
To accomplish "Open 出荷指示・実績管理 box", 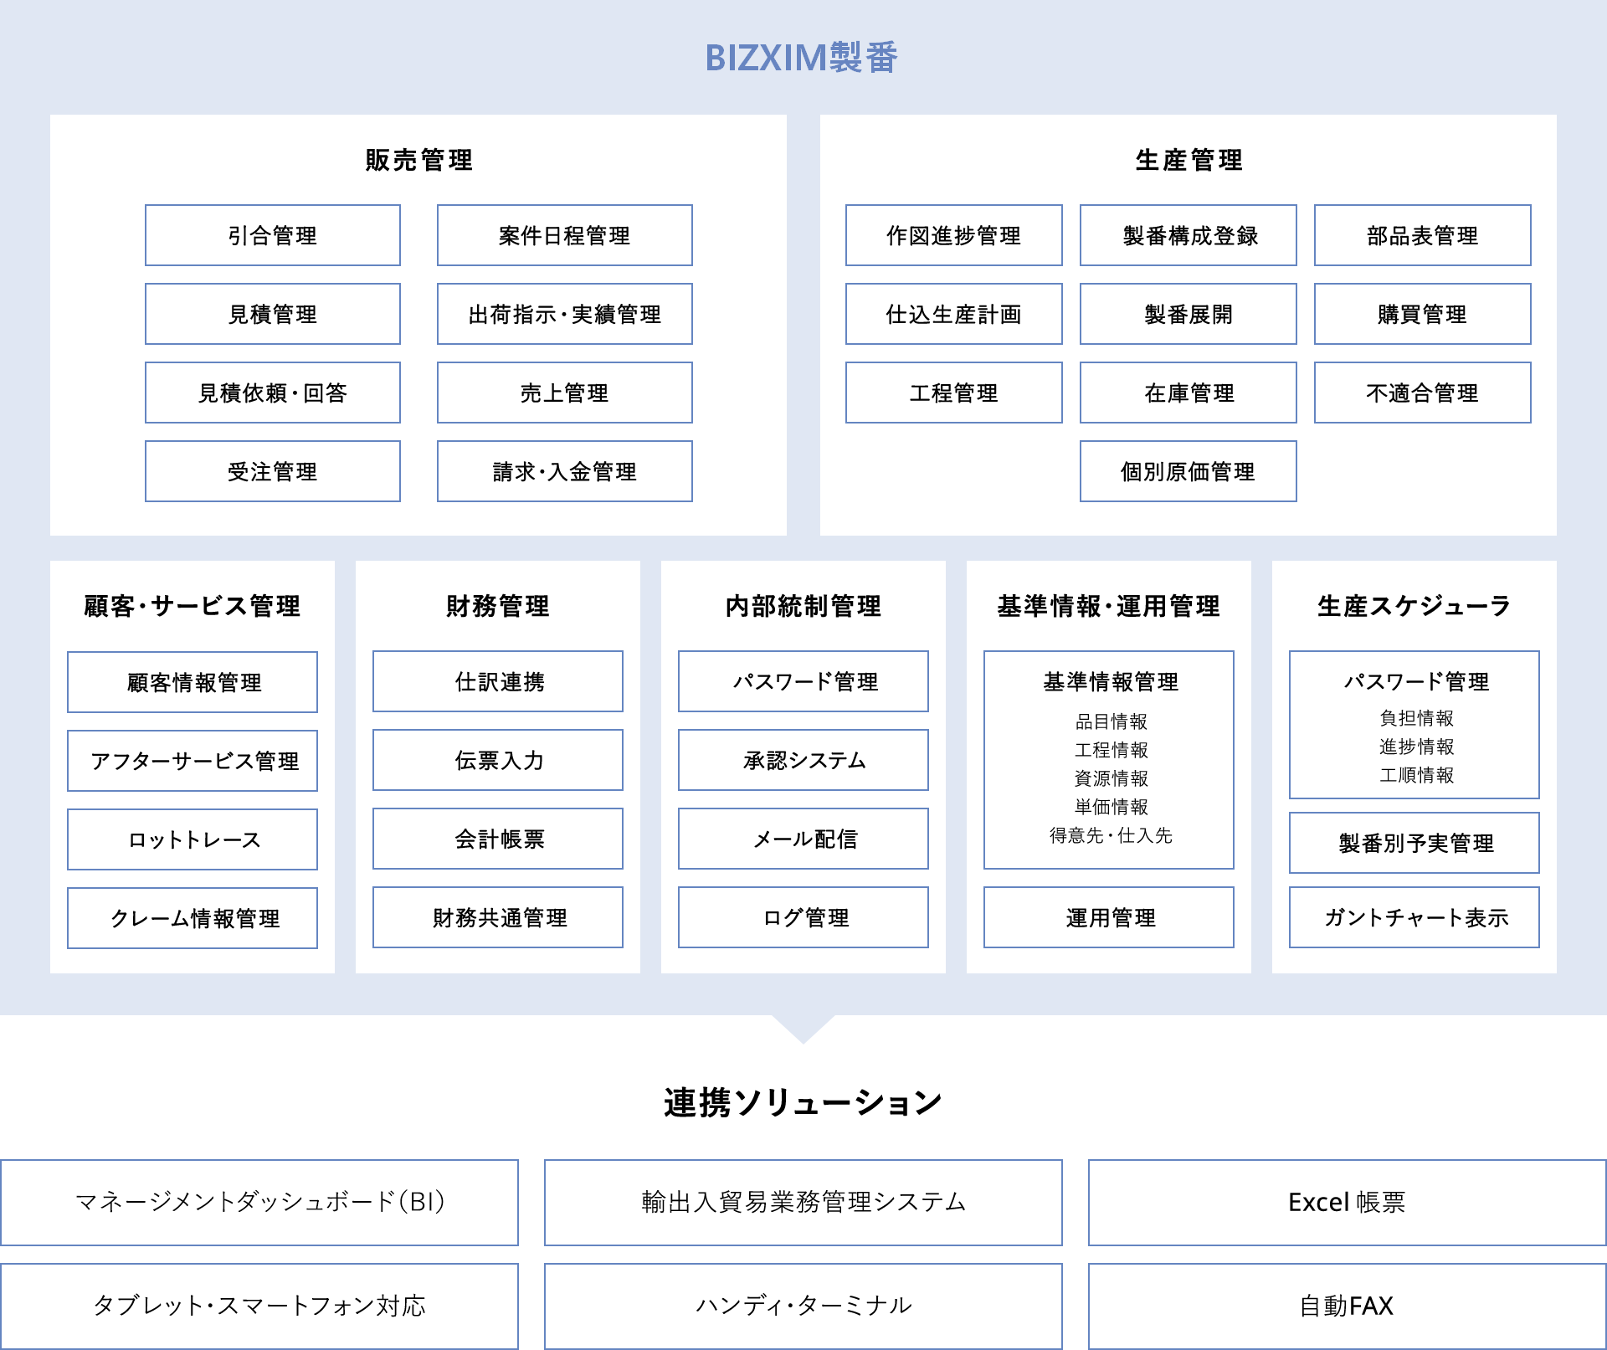I will [x=565, y=314].
